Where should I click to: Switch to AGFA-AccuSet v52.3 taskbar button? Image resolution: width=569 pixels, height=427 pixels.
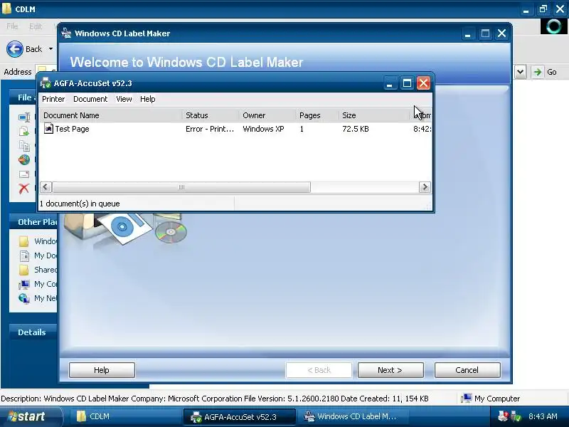pos(239,416)
